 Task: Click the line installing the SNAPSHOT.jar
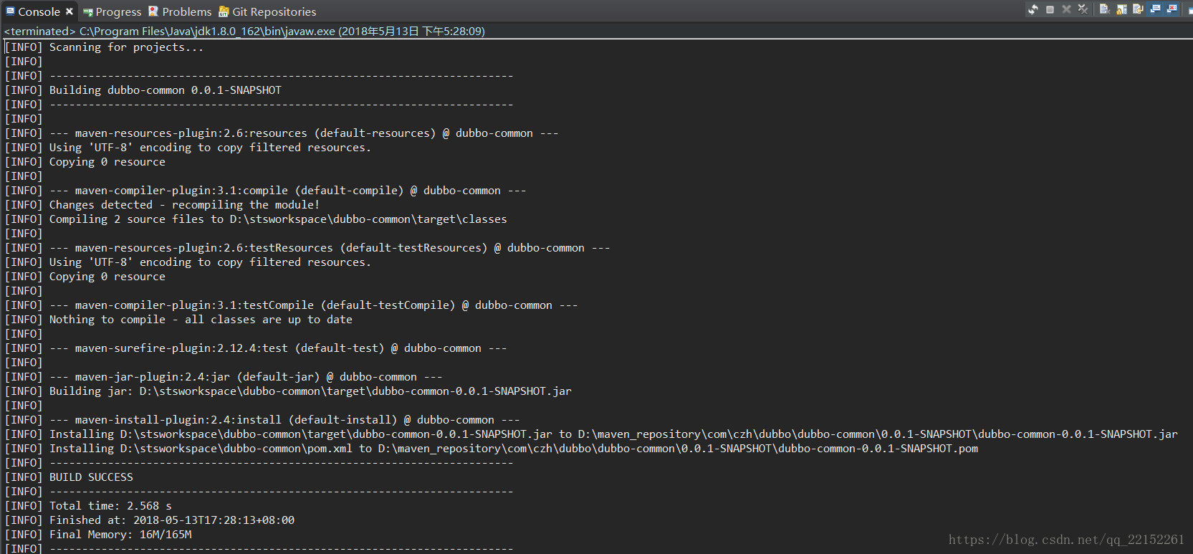click(591, 434)
